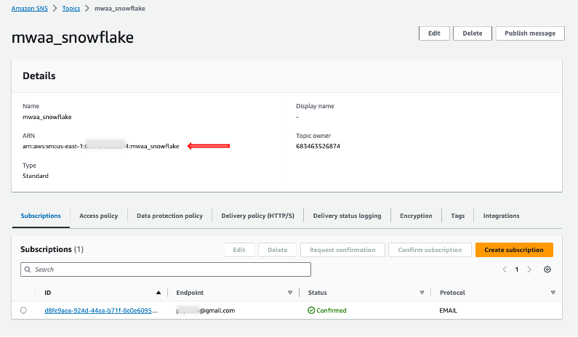Click Create subscription button
578x337 pixels.
[514, 250]
